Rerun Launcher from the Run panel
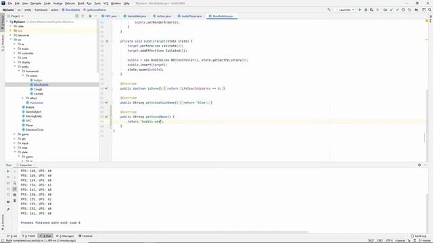 coord(8,171)
